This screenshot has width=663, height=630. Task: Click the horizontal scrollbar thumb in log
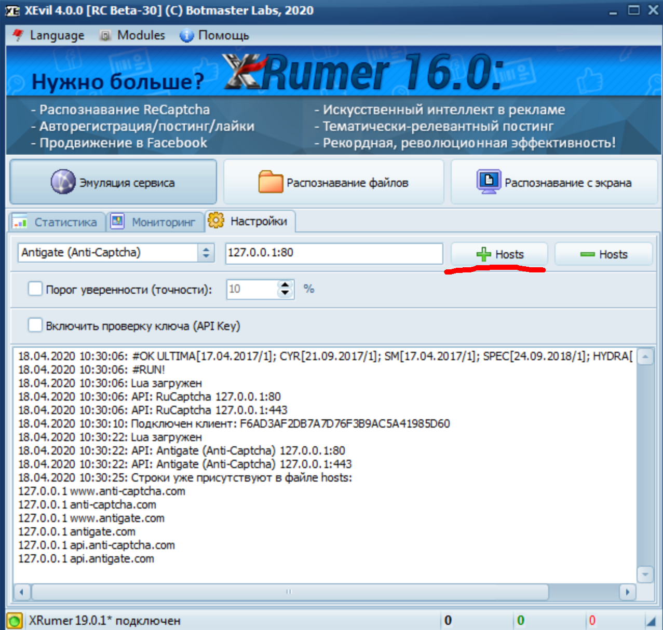coord(290,592)
